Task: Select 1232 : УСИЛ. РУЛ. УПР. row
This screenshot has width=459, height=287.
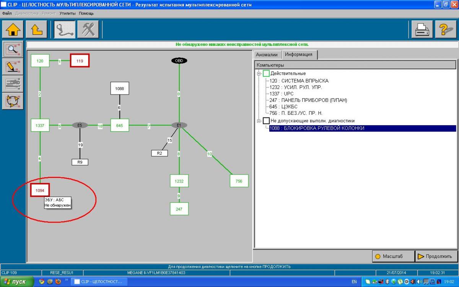Action: (296, 87)
